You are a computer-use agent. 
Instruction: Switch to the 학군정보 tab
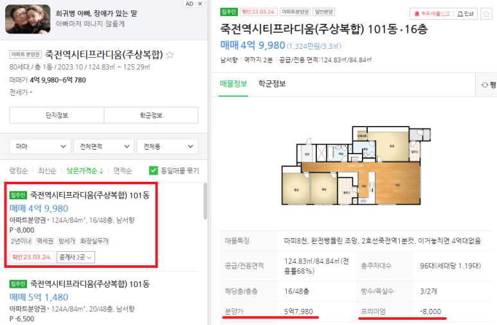(272, 83)
